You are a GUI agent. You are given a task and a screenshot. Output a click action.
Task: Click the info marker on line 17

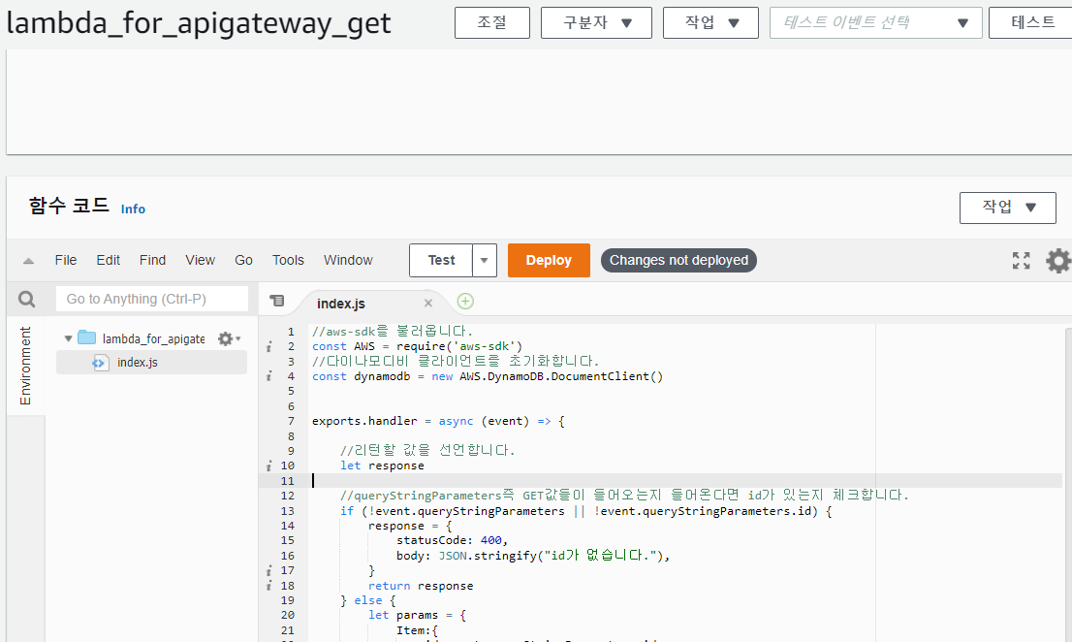click(269, 570)
